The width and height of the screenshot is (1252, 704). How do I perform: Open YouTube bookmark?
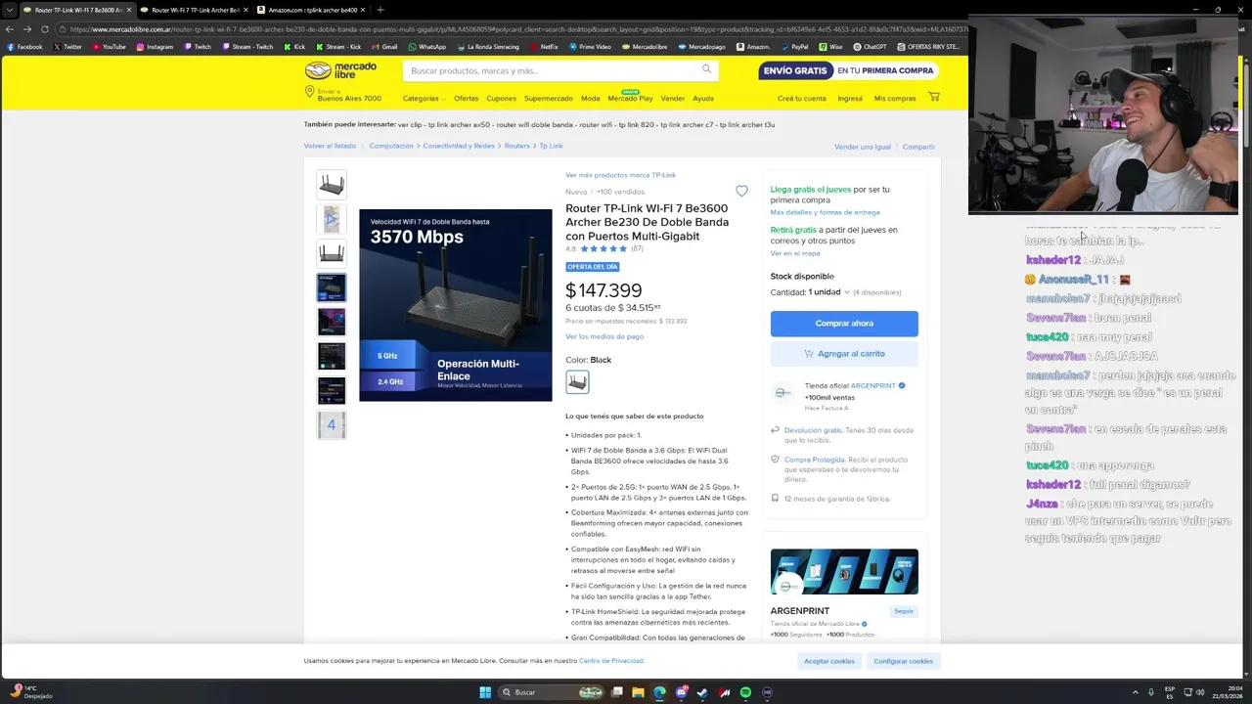tap(108, 46)
